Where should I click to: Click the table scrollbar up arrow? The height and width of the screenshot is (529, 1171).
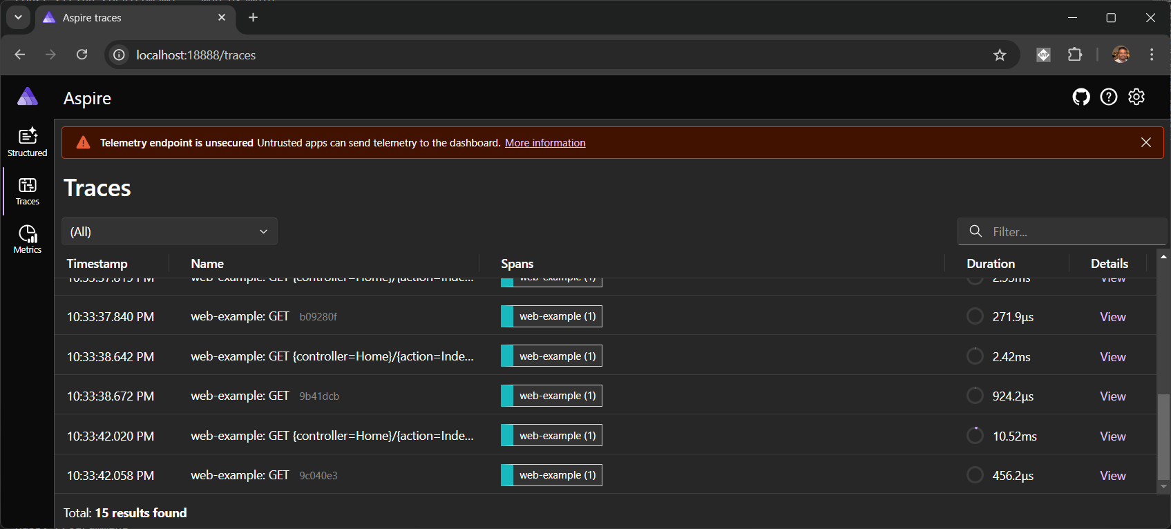tap(1163, 257)
